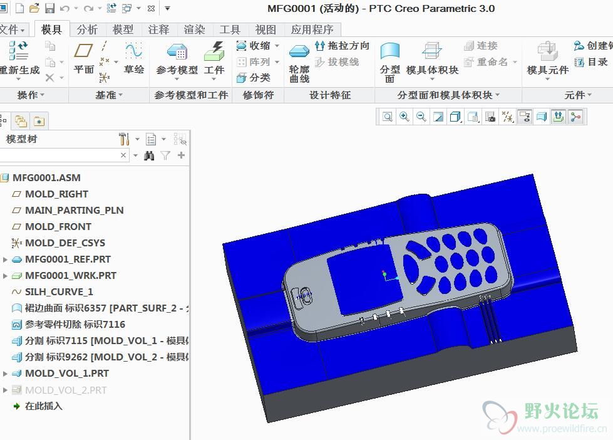Click the Refit view icon

pos(388,117)
